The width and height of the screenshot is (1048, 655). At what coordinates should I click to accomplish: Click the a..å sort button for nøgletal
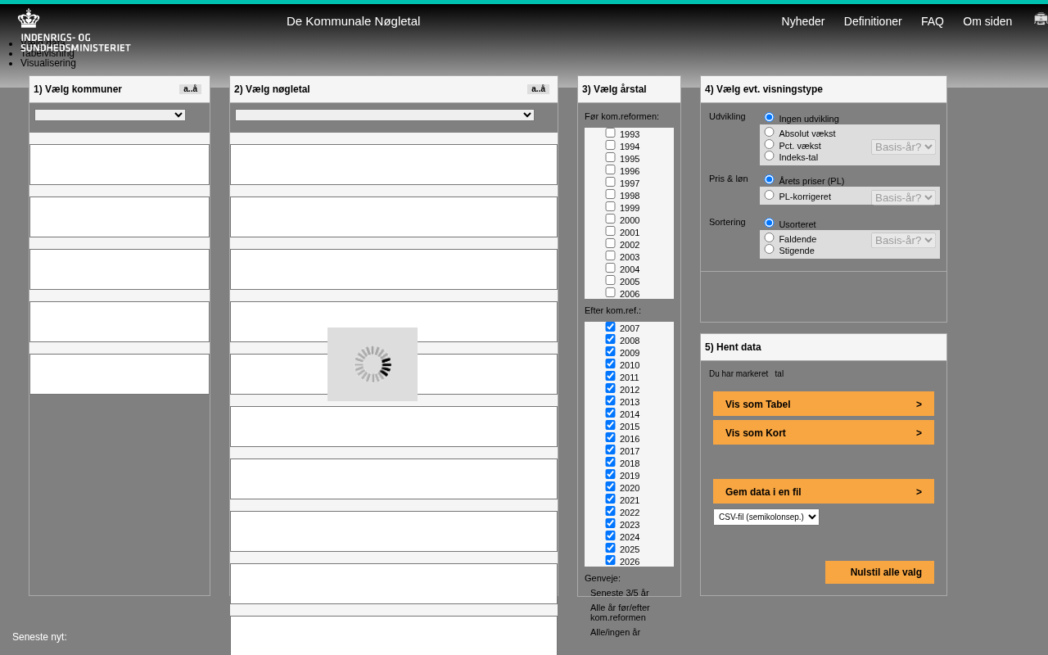(538, 89)
